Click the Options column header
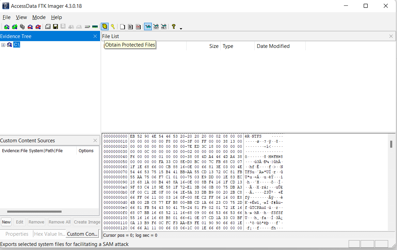Screen dimensions: 397x250 88,151
